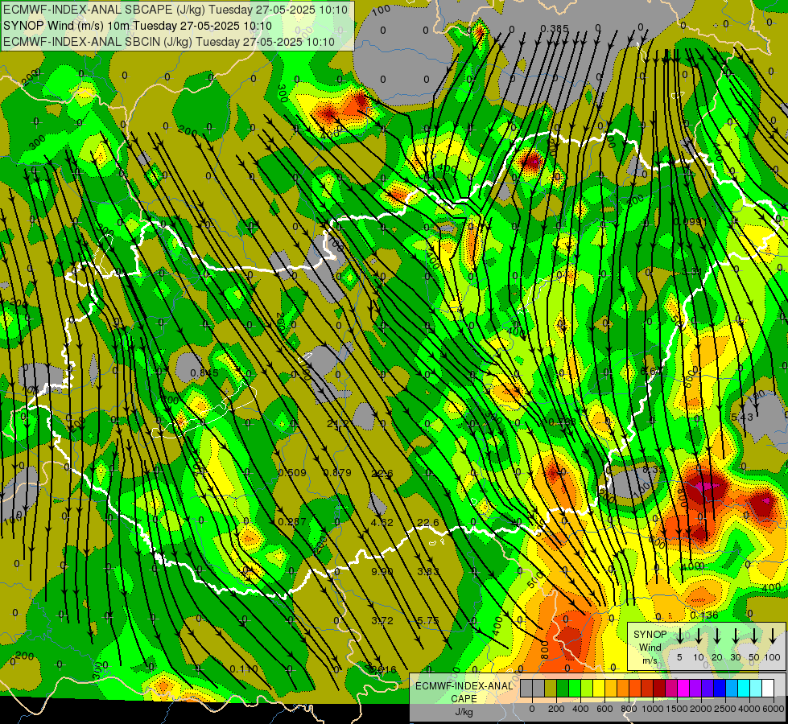Click the map value 3.83

[x=428, y=571]
